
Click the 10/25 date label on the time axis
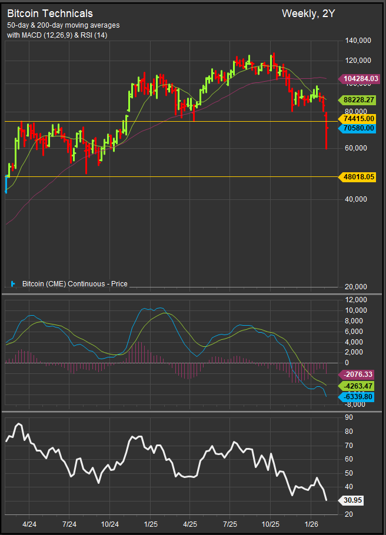pyautogui.click(x=270, y=523)
